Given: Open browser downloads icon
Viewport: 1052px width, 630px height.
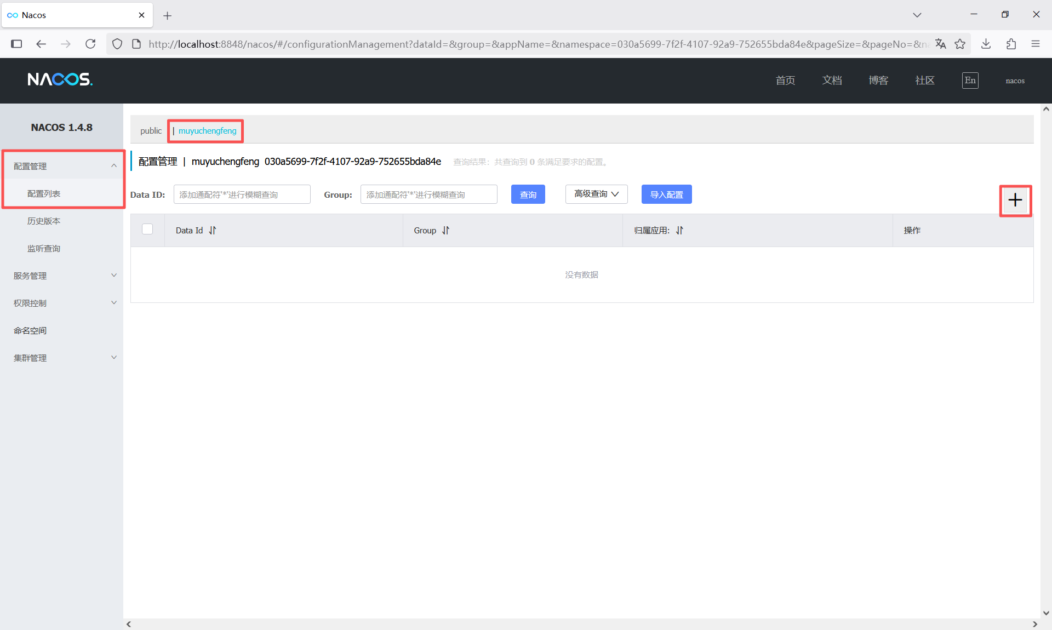Looking at the screenshot, I should 986,44.
